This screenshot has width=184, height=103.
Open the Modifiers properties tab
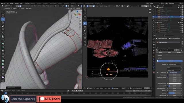pyautogui.click(x=154, y=59)
